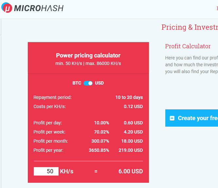The width and height of the screenshot is (218, 188).
Task: Click the Pricing & Investment page heading
Action: (x=190, y=27)
